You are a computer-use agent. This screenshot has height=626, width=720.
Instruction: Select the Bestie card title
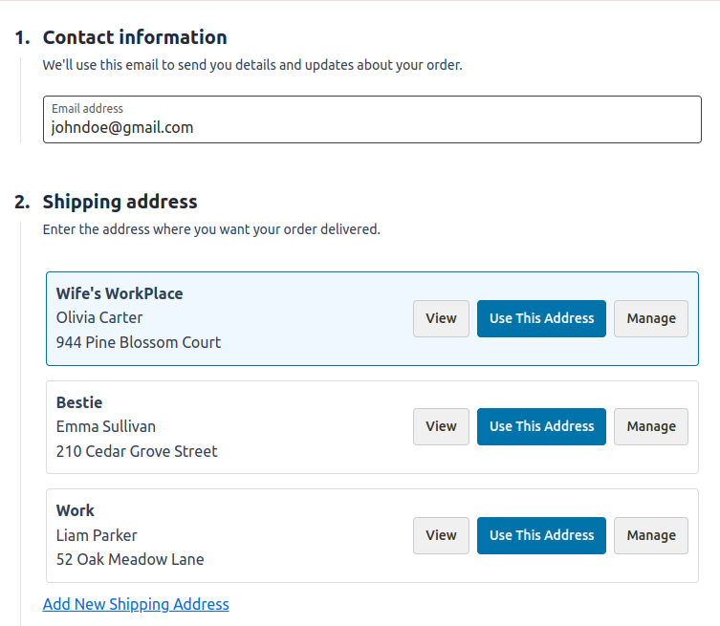pos(79,402)
